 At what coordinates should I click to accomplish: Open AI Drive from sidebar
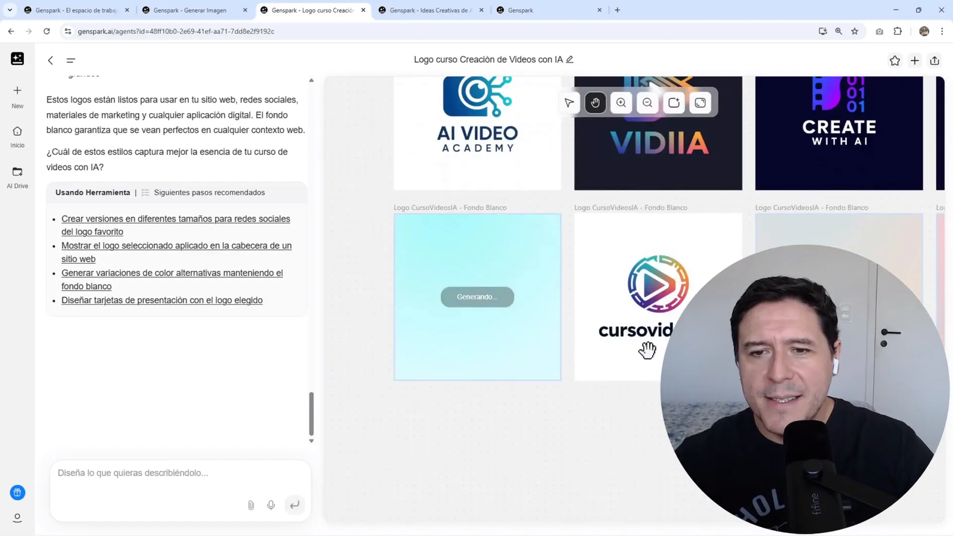17,177
